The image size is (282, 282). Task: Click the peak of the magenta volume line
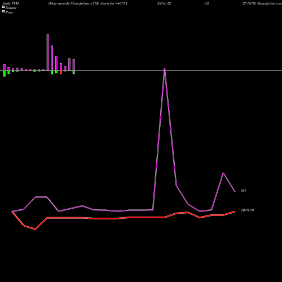[x=165, y=69]
